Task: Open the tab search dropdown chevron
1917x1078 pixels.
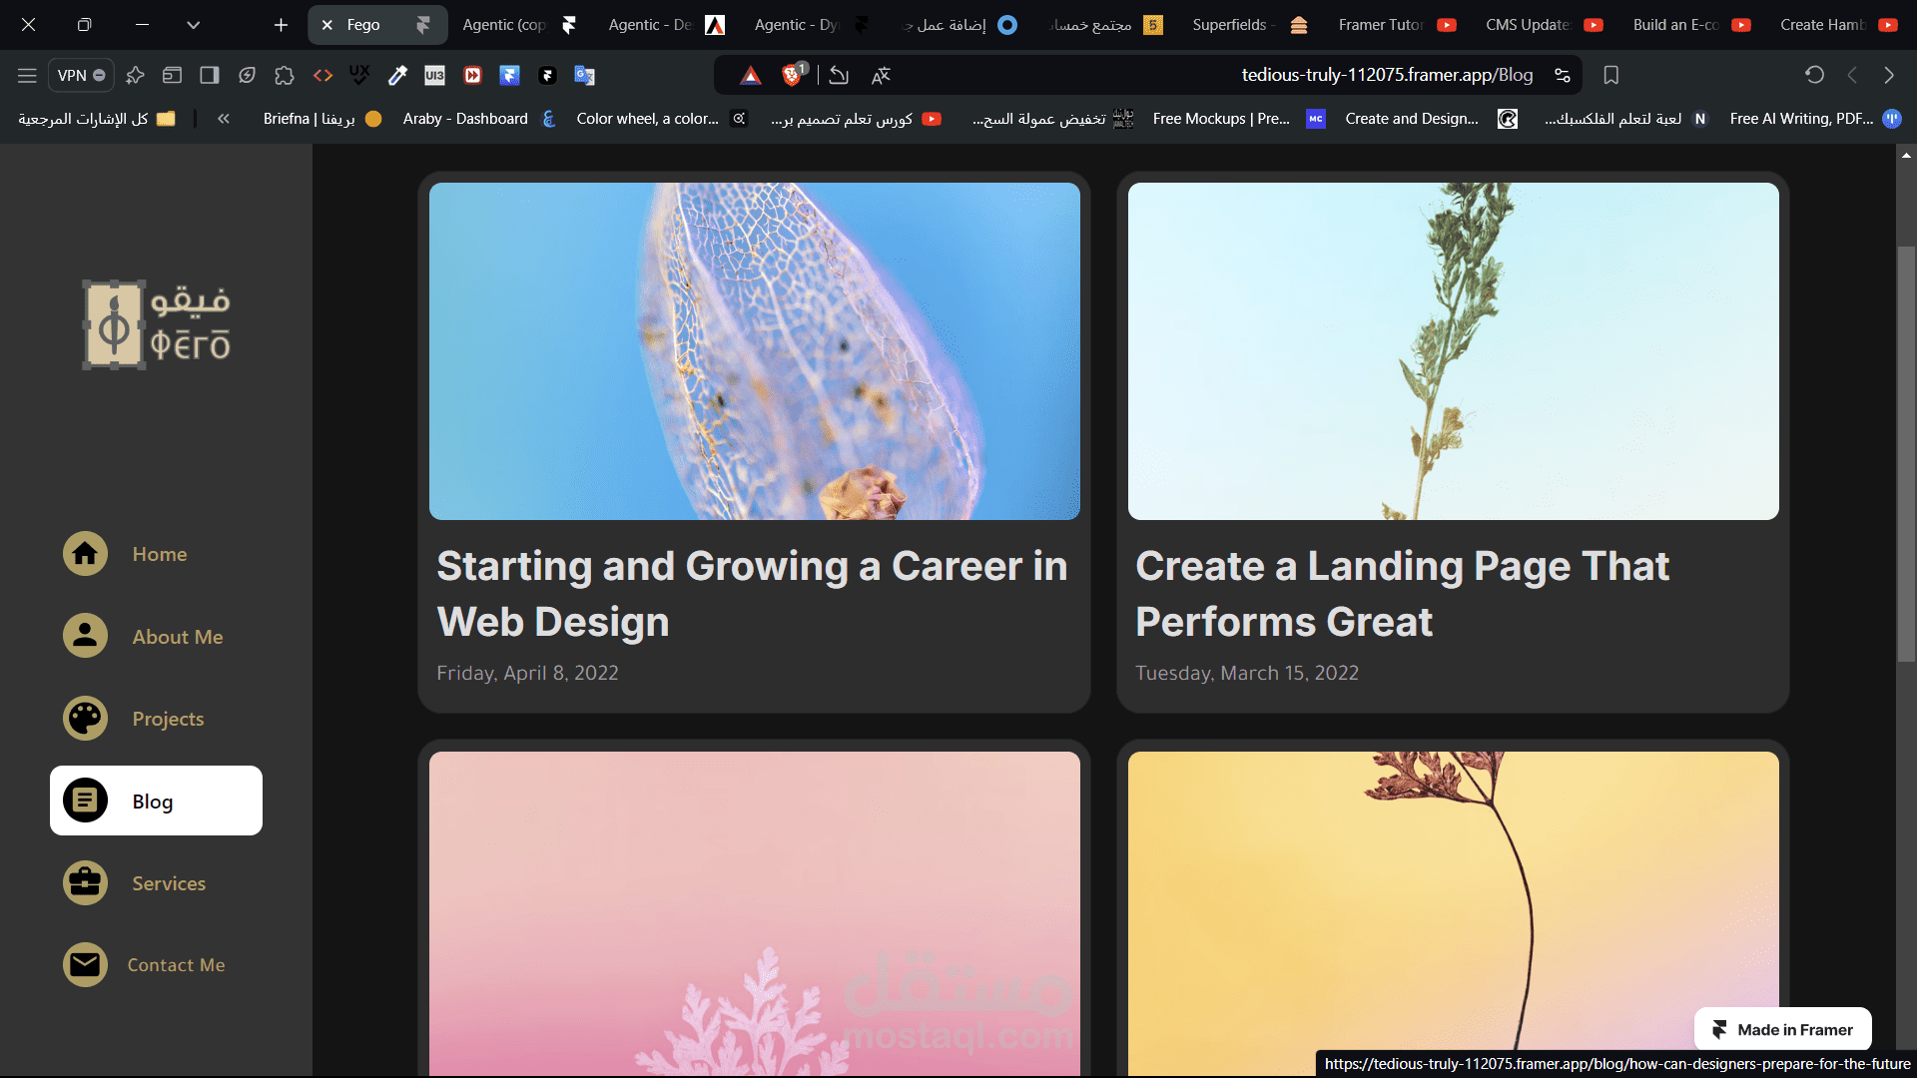Action: 193,25
